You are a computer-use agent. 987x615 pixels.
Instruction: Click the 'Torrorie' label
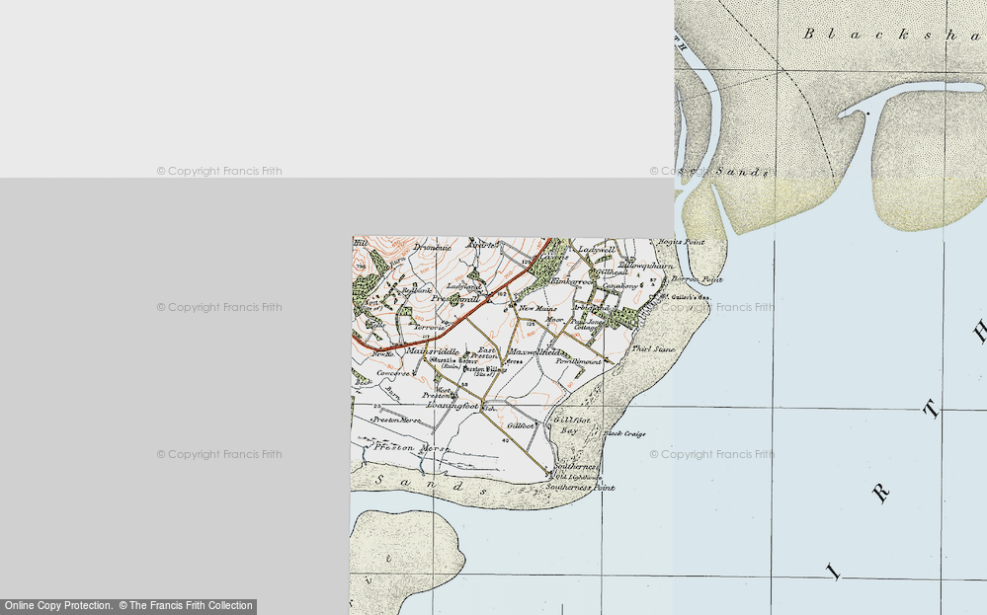430,328
